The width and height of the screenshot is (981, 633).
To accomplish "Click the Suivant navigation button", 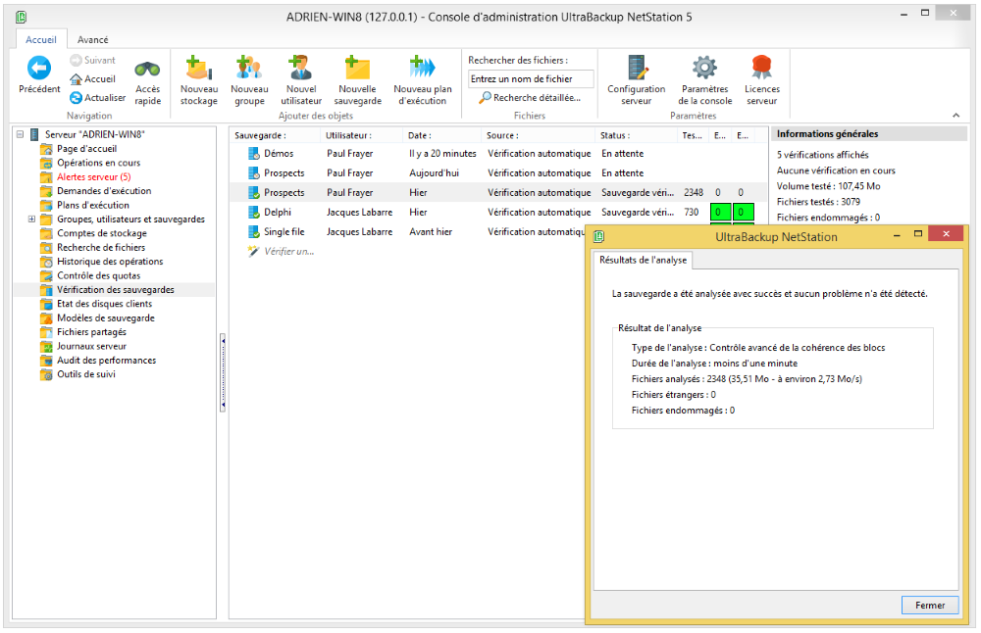I will tap(92, 60).
